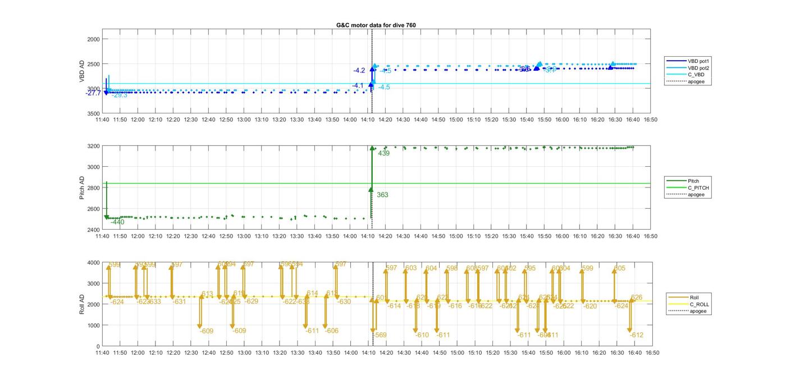Click the '3200' tick on the Pitch axis
786x389 pixels.
pos(93,146)
